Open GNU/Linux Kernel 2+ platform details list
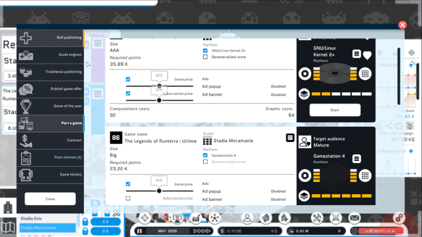The width and height of the screenshot is (422, 237). 357,54
